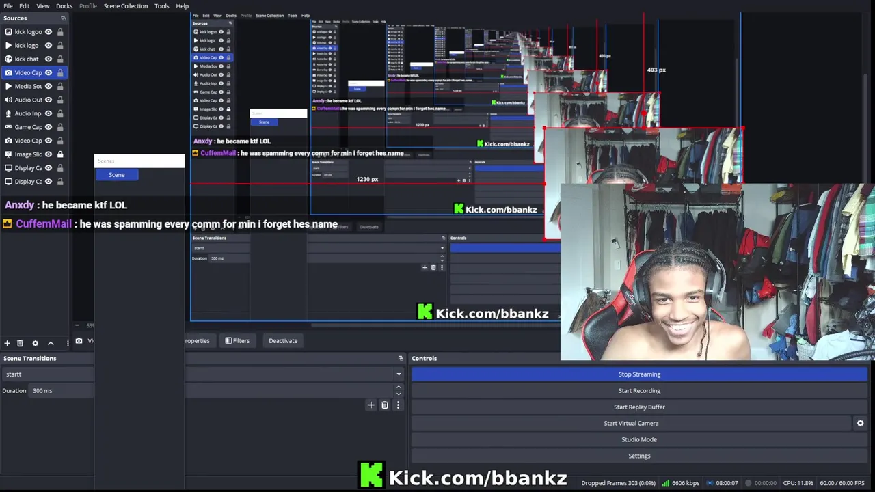Click Deactivate source button
875x492 pixels.
pyautogui.click(x=283, y=340)
